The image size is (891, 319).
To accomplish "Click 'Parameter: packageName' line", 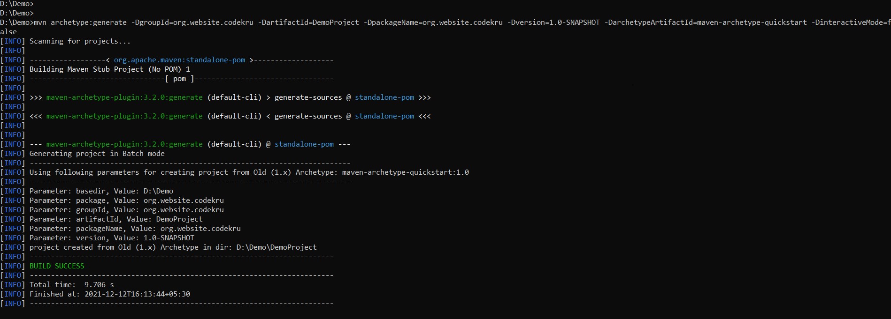I will coord(135,229).
